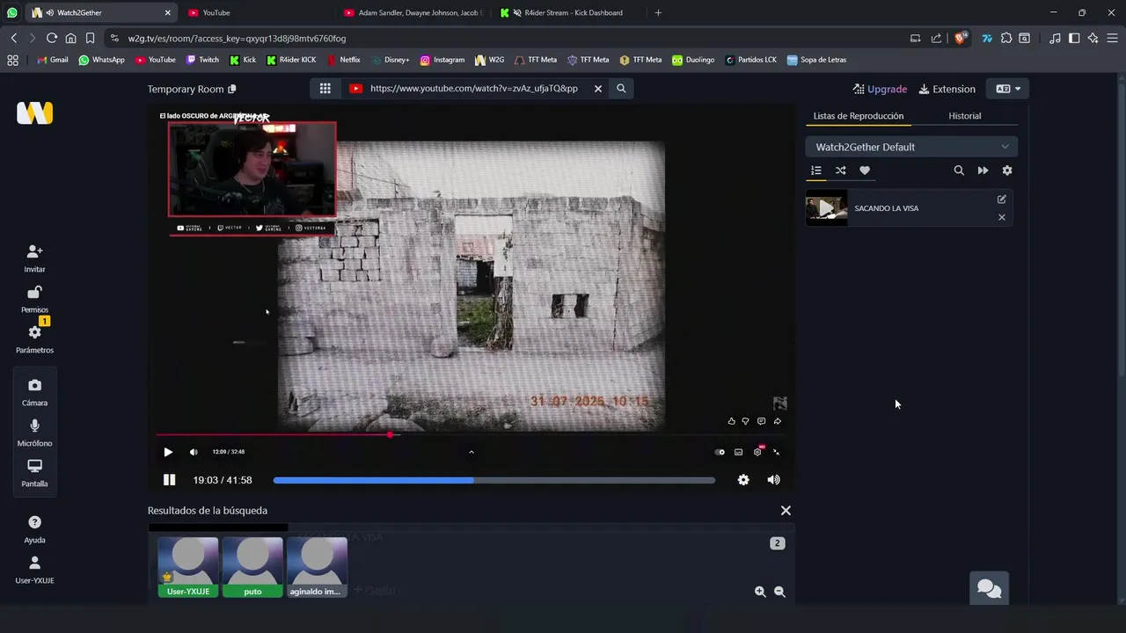
Task: Seek on the blue W2G progress bar
Action: (x=494, y=480)
